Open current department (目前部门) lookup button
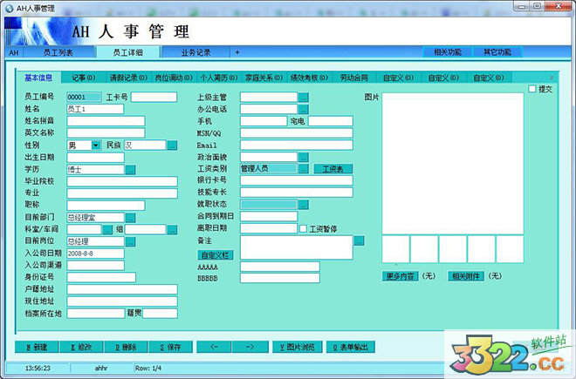Screen dimensions: 576x379 [130, 218]
